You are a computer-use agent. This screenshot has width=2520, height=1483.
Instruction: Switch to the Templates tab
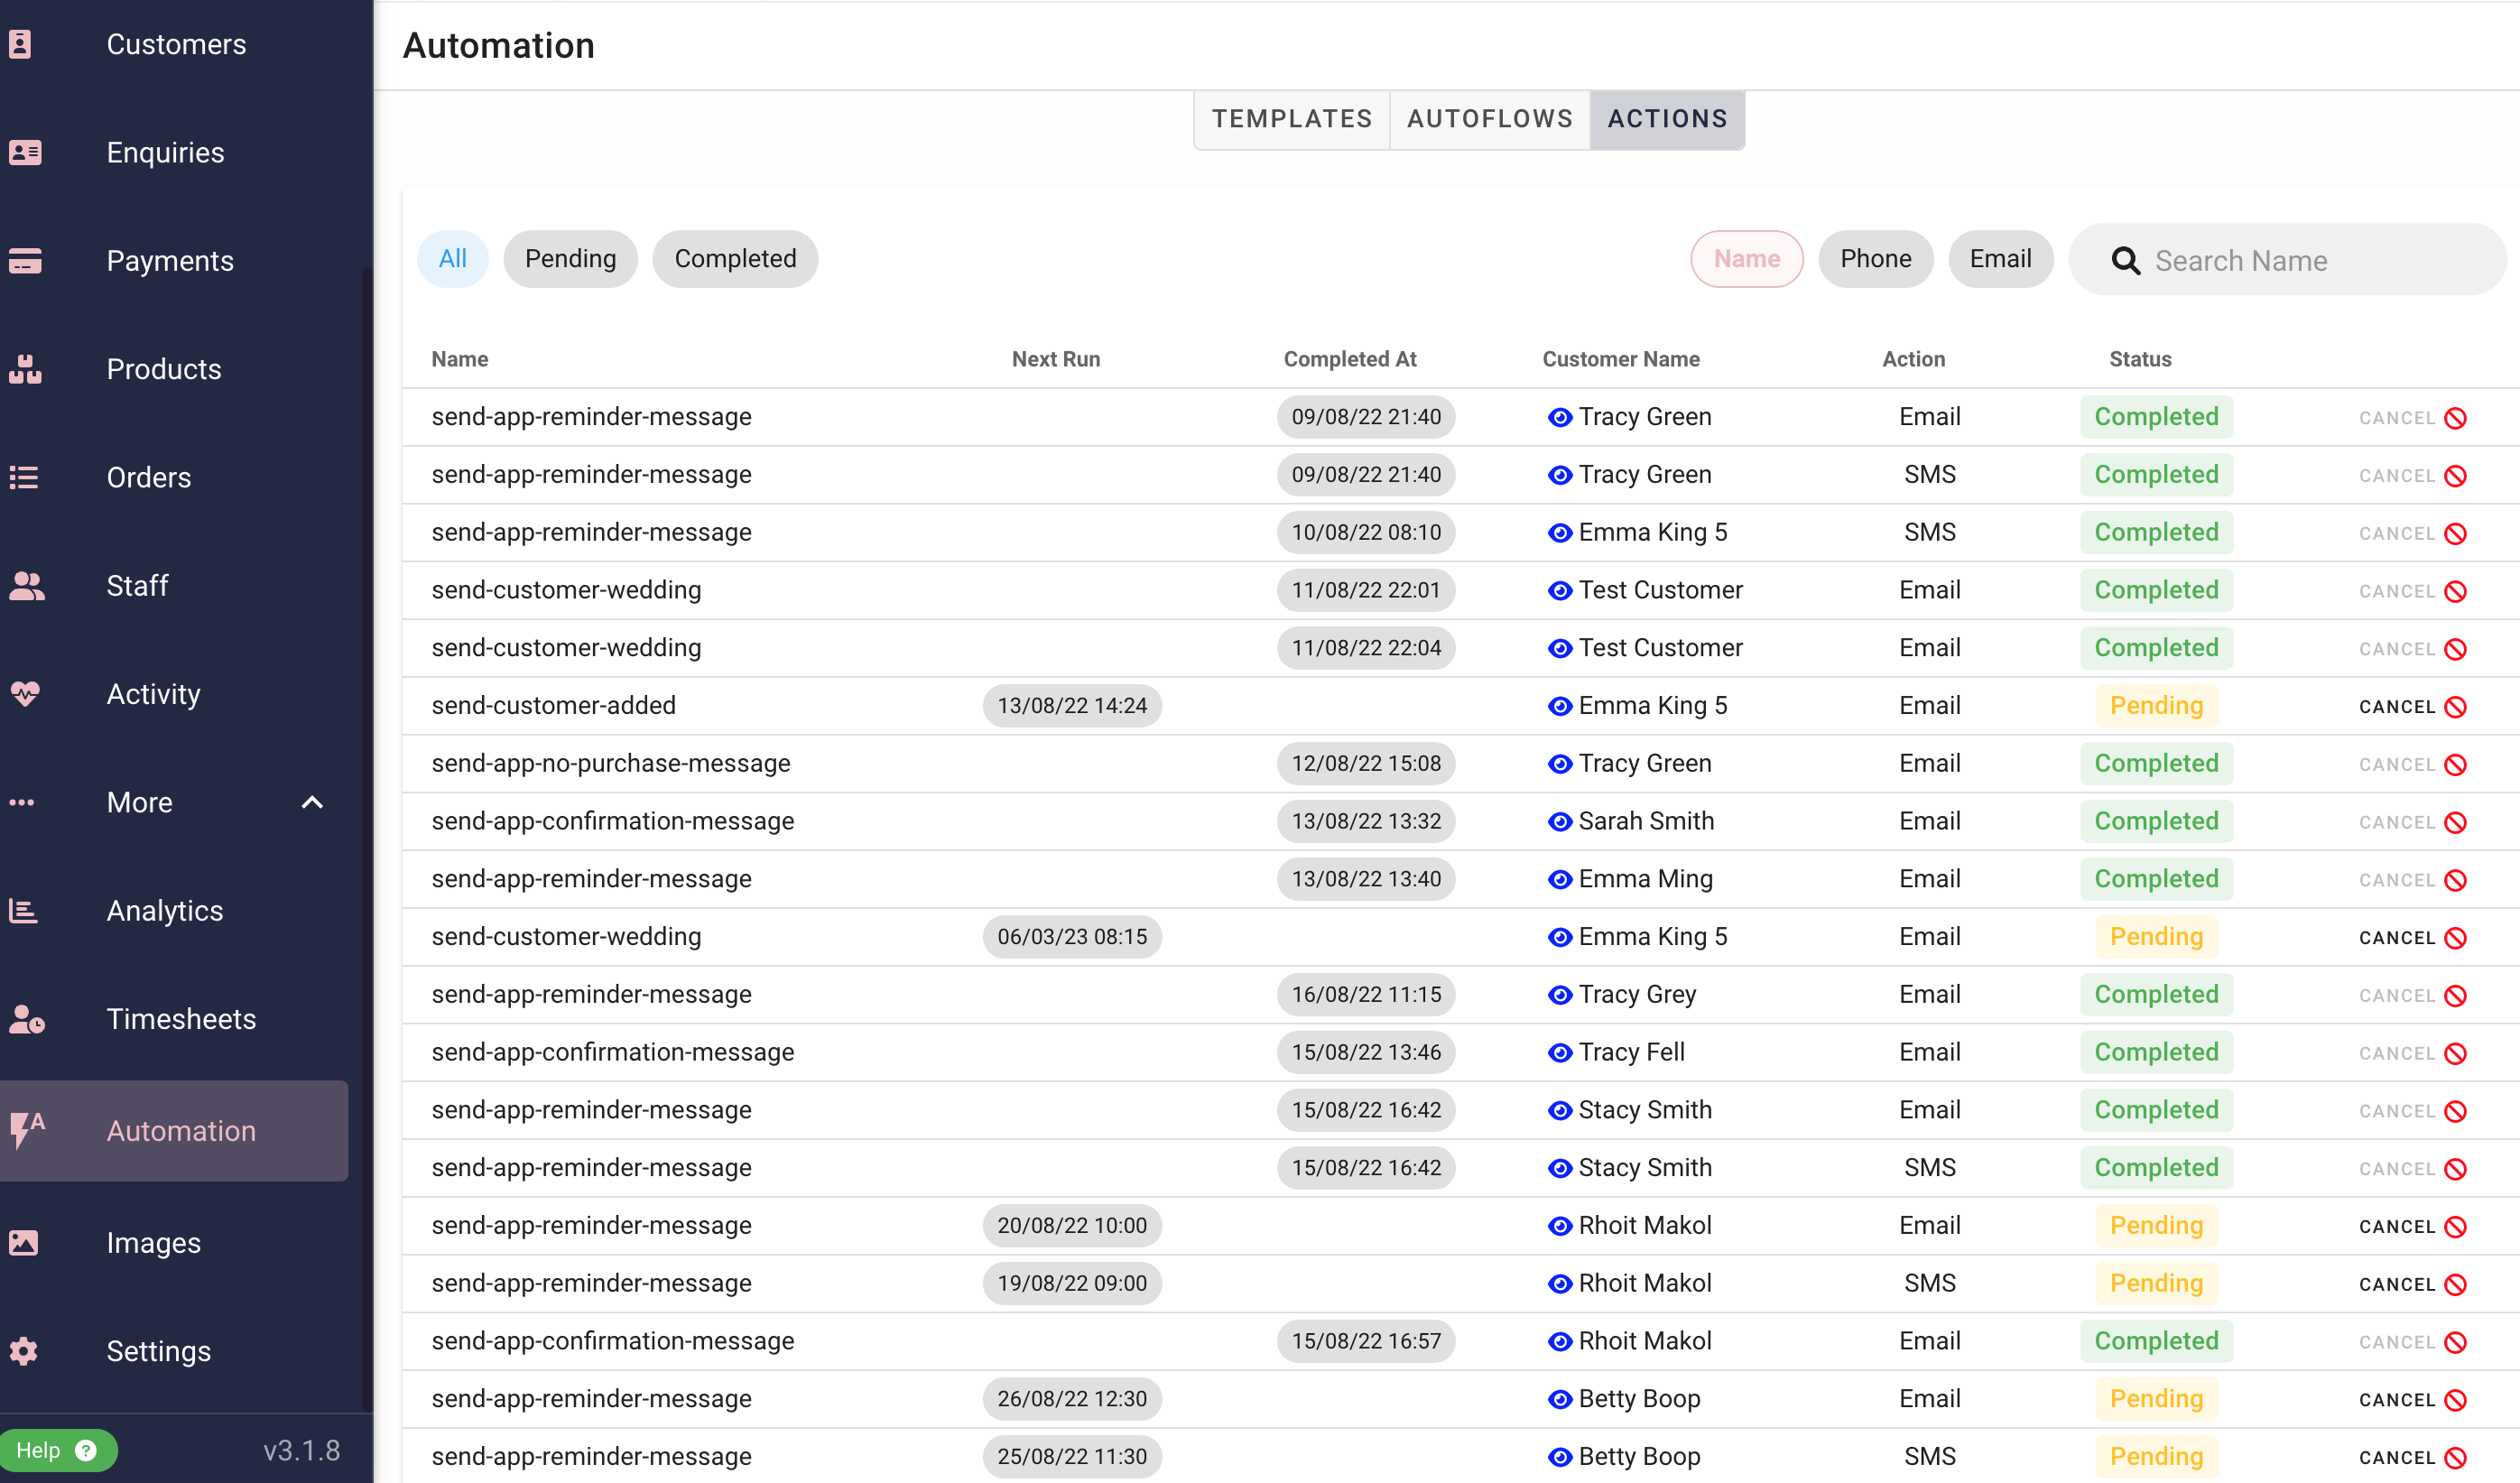click(1291, 119)
